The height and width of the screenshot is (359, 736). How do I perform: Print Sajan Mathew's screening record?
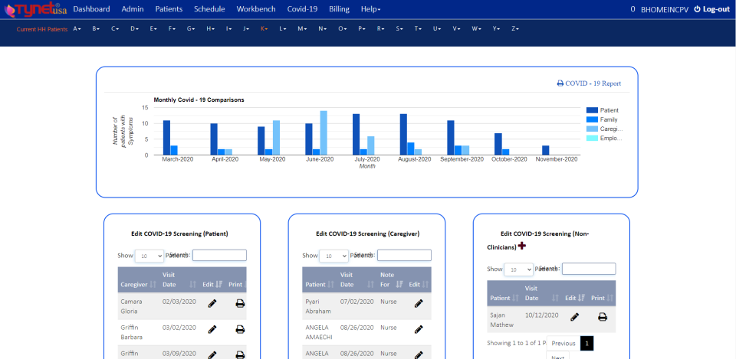click(x=603, y=318)
